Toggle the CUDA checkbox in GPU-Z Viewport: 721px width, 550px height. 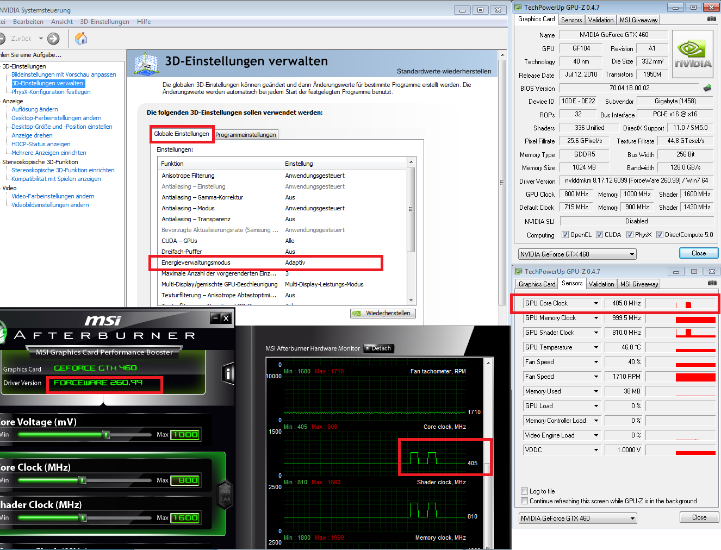pyautogui.click(x=599, y=235)
